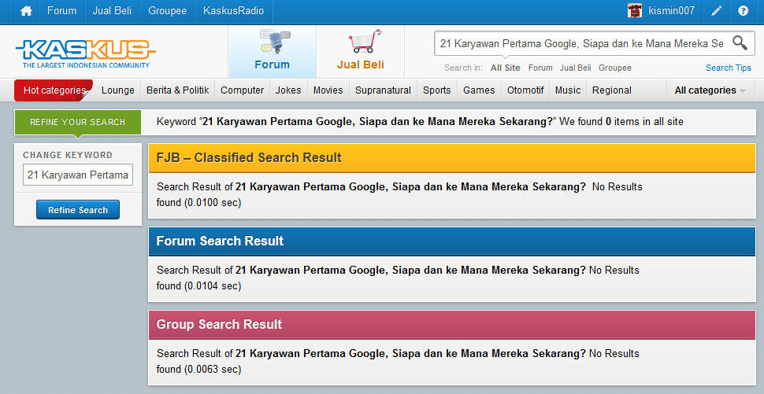Set search scope to All Site
This screenshot has width=764, height=394.
pyautogui.click(x=506, y=68)
